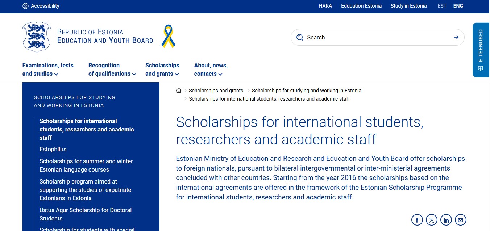Share the page on Facebook
The width and height of the screenshot is (490, 231).
point(417,220)
